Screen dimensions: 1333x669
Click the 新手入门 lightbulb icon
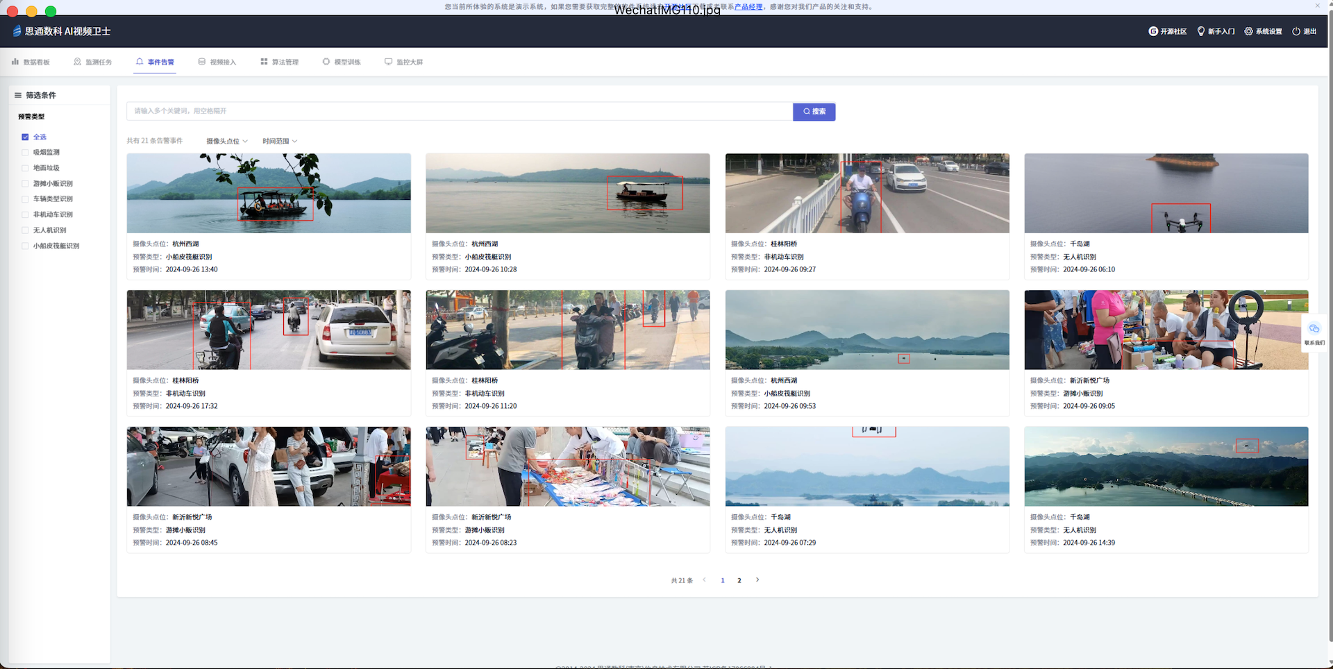click(x=1201, y=31)
